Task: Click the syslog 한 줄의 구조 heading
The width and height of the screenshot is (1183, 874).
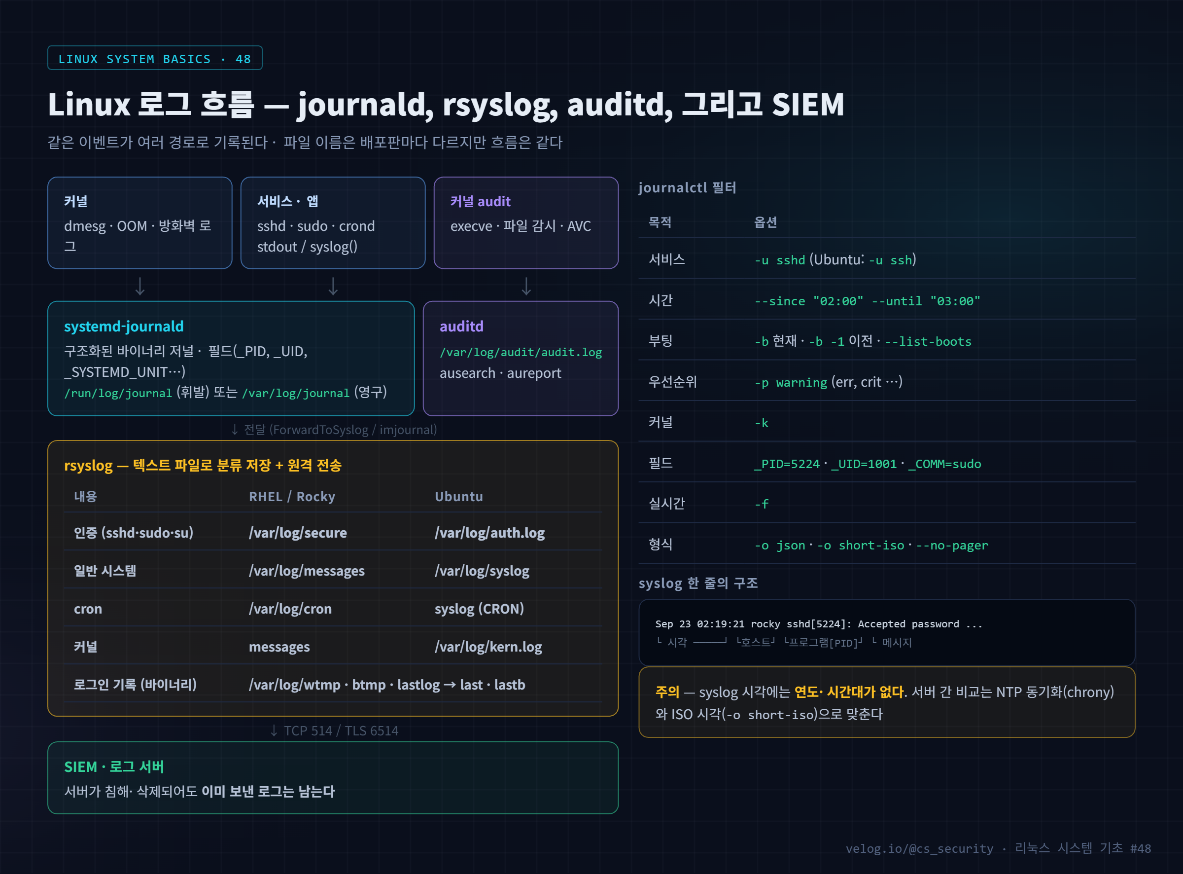Action: click(698, 583)
